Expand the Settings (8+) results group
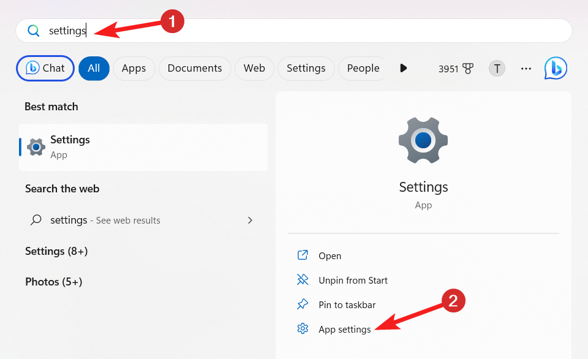The width and height of the screenshot is (588, 359). point(56,251)
